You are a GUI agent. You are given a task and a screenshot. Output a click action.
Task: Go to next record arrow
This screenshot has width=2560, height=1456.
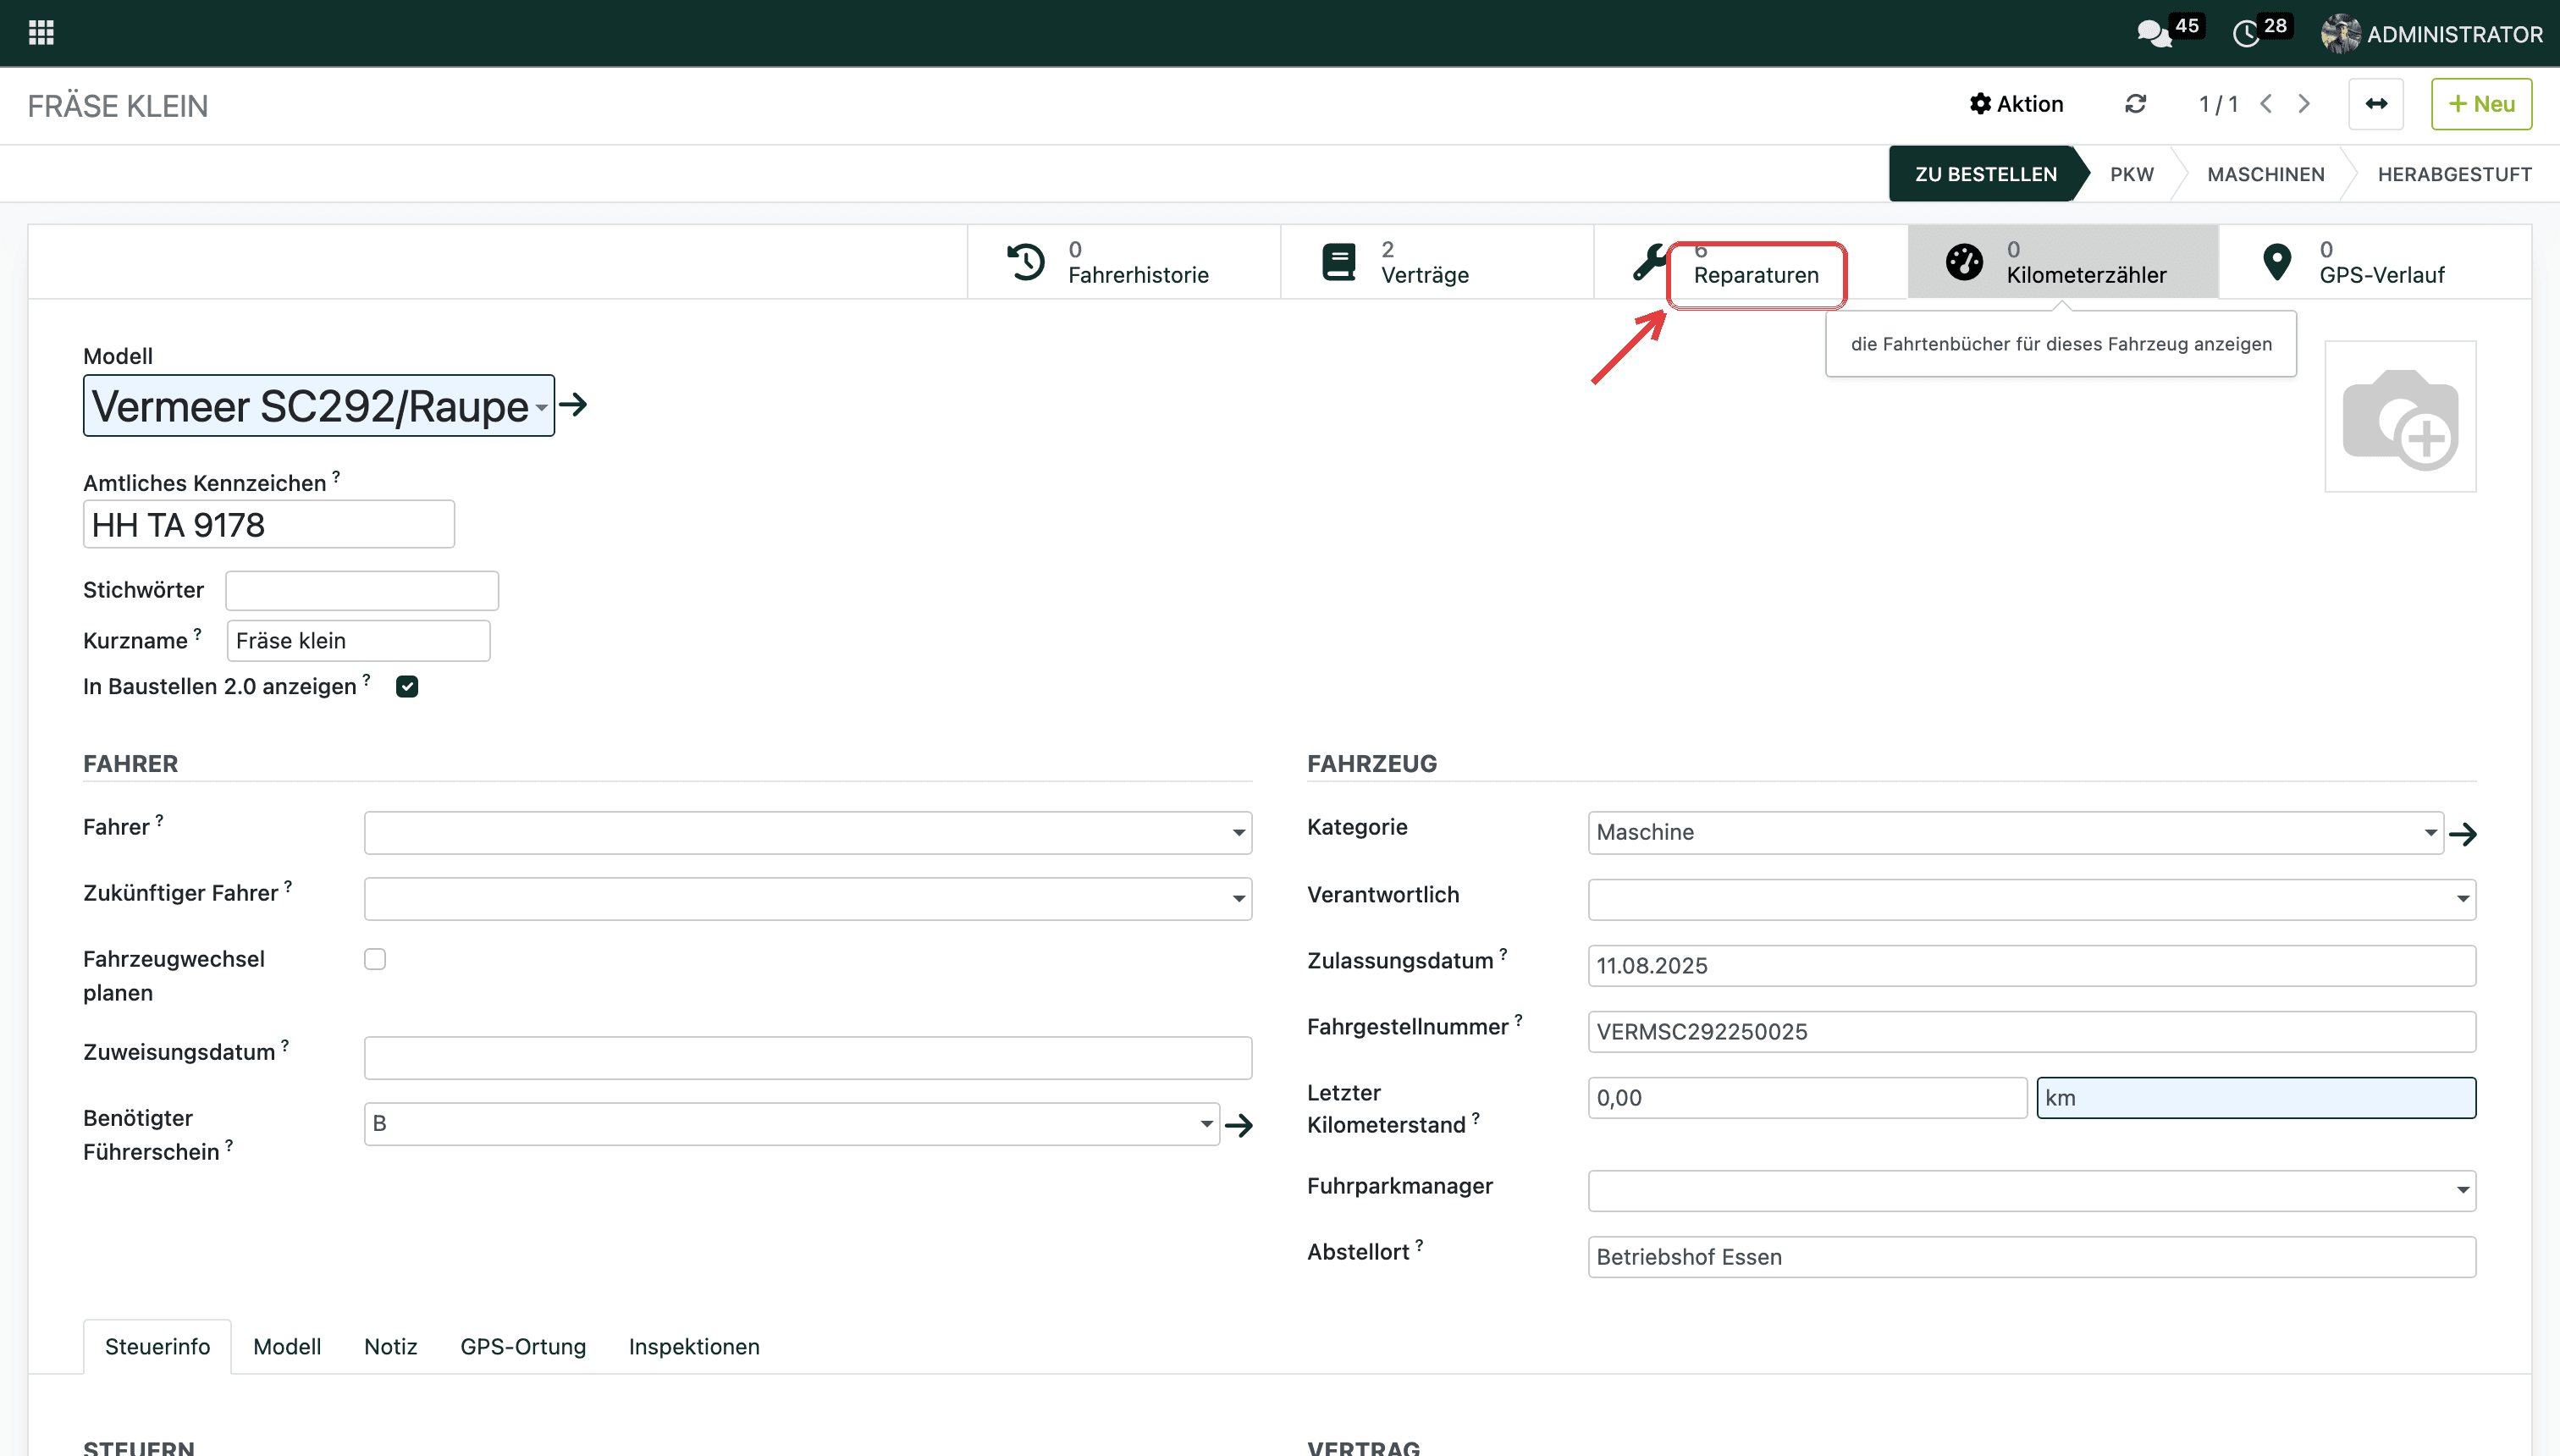click(2305, 104)
